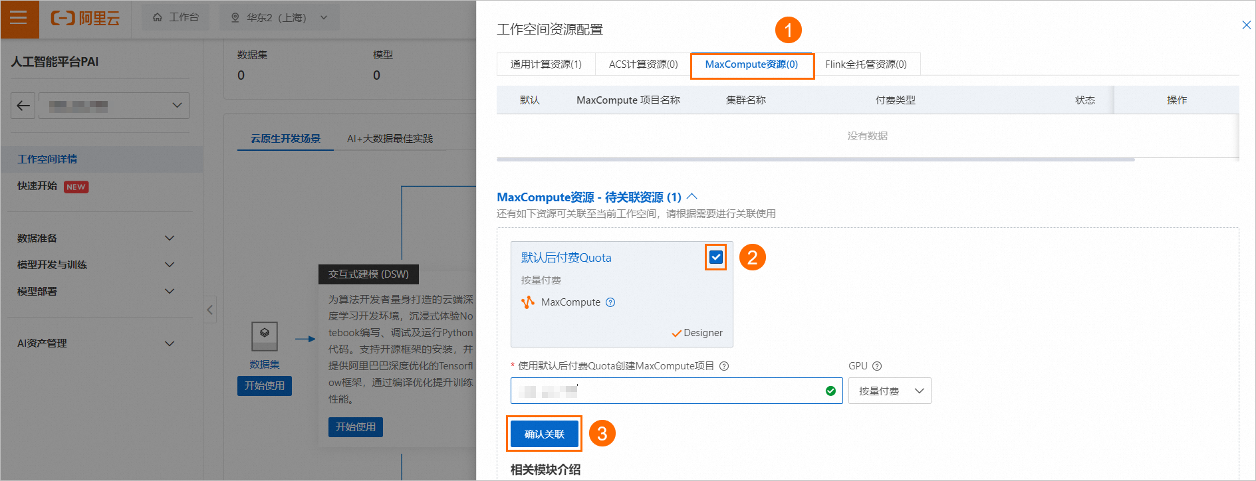Viewport: 1256px width, 481px height.
Task: Click the 相关模块介绍 heading
Action: tap(545, 470)
